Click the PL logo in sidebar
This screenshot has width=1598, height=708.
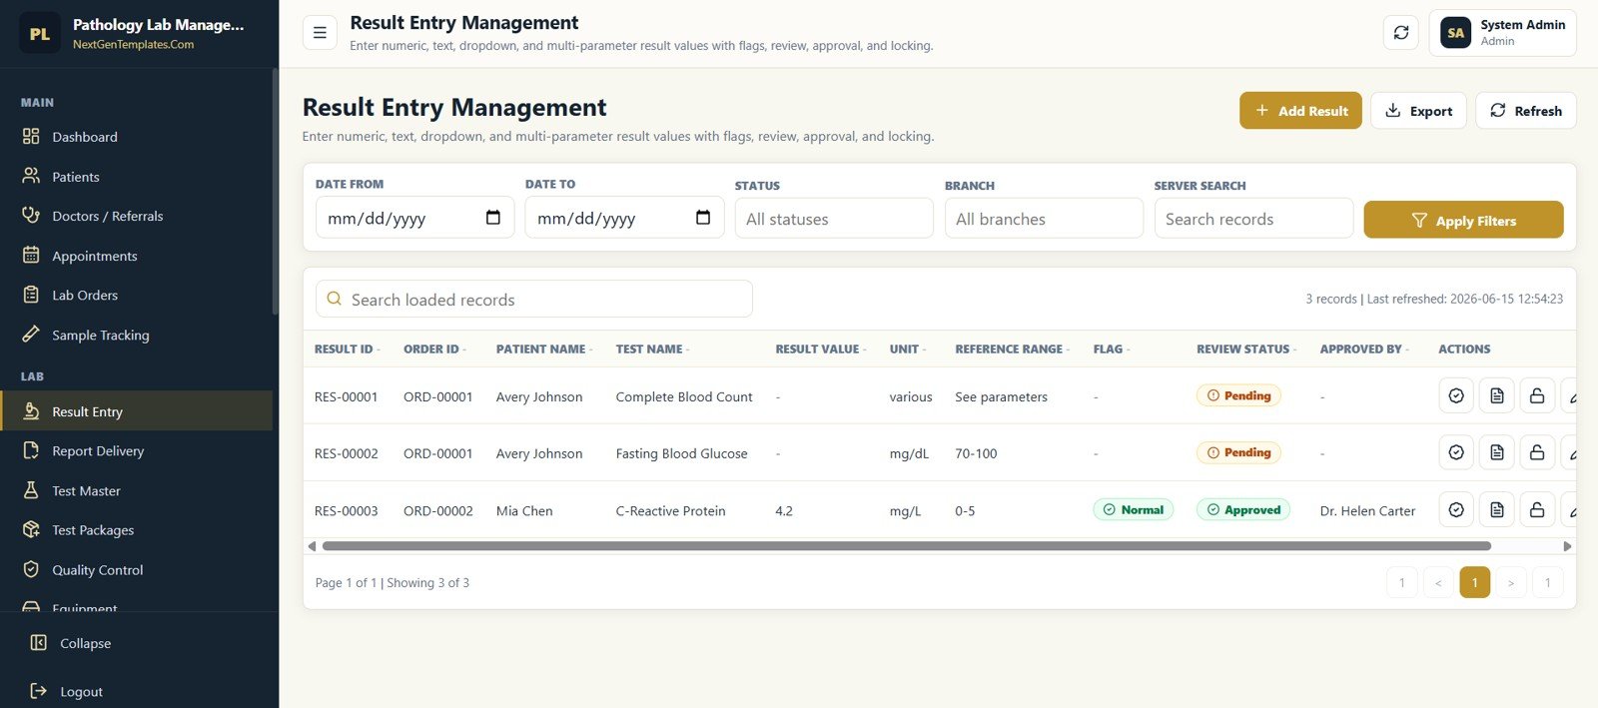pyautogui.click(x=40, y=33)
